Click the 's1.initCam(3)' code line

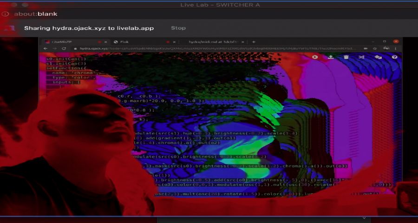(x=66, y=64)
